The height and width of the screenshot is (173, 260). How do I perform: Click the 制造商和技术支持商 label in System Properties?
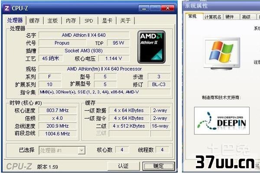pos(221,97)
